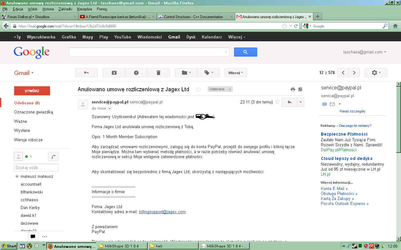This screenshot has width=401, height=250.
Task: Click the three dots more icon at bottom
Action: (44, 237)
